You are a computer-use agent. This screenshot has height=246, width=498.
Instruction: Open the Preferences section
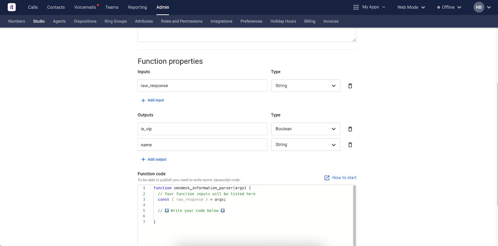[x=251, y=21]
